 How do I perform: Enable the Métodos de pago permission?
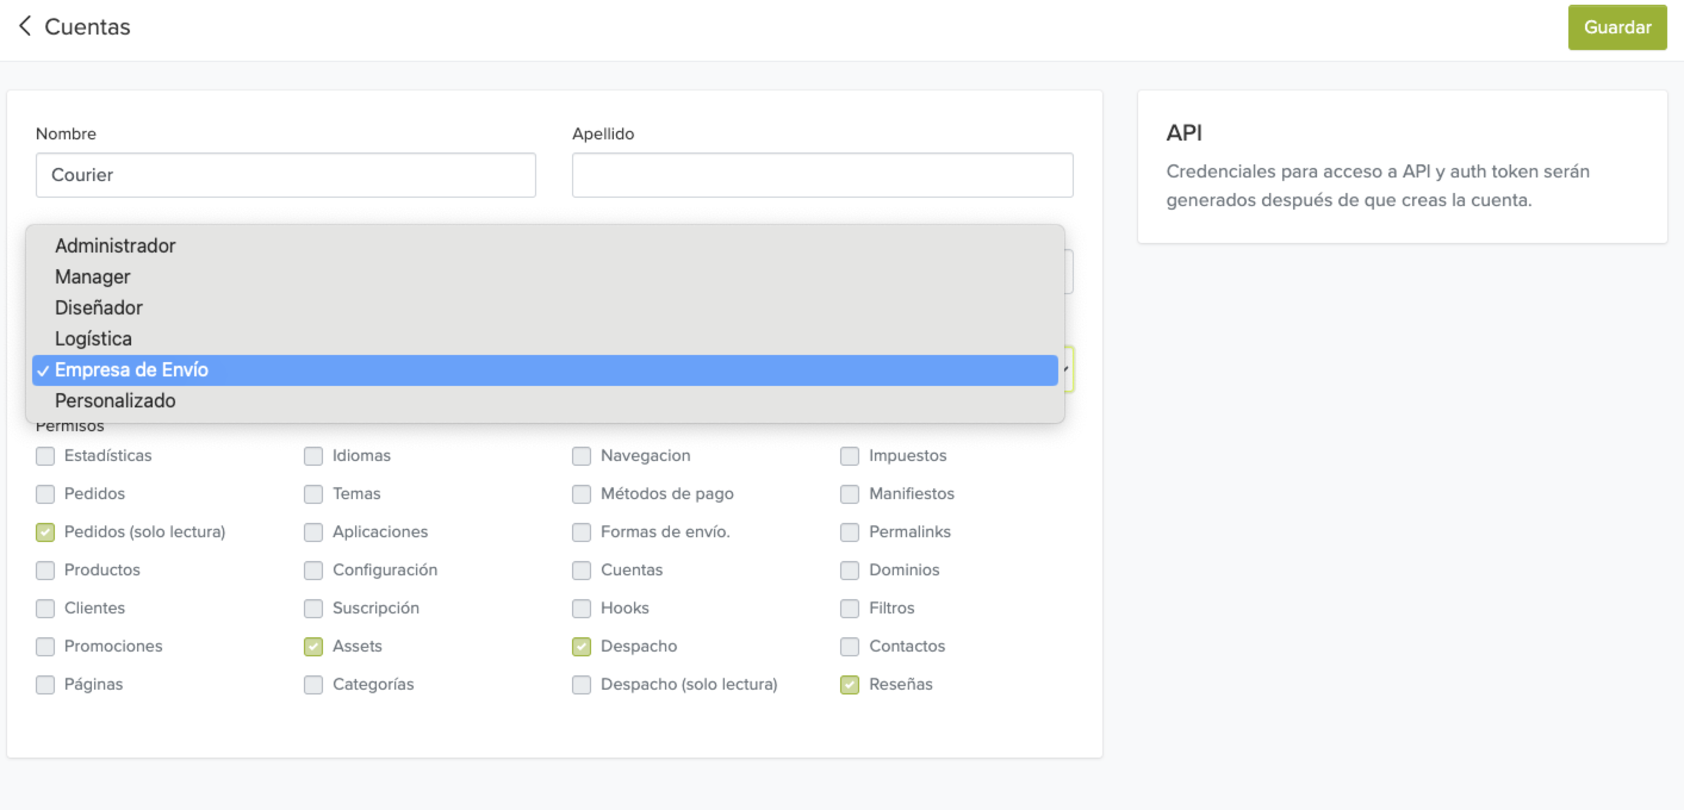[x=581, y=494]
